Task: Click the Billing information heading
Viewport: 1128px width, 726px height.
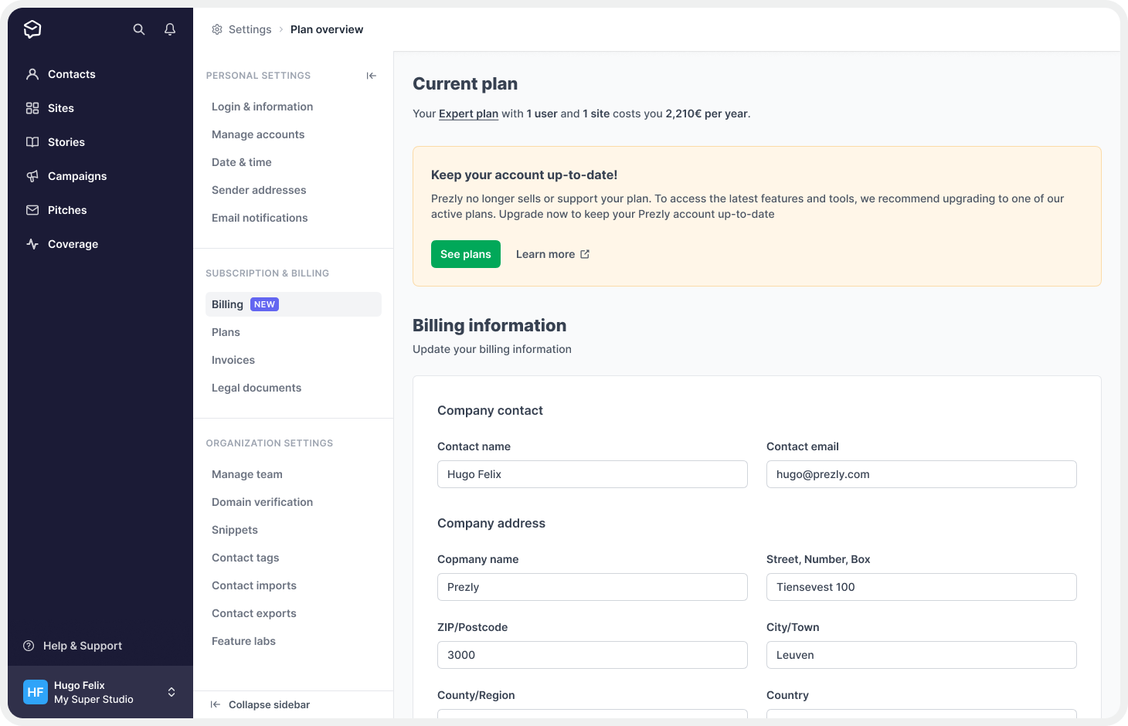Action: 490,325
